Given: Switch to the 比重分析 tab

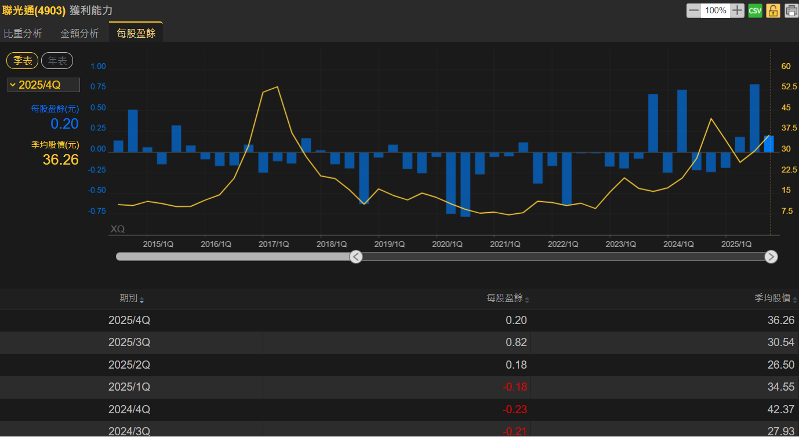Looking at the screenshot, I should 23,34.
